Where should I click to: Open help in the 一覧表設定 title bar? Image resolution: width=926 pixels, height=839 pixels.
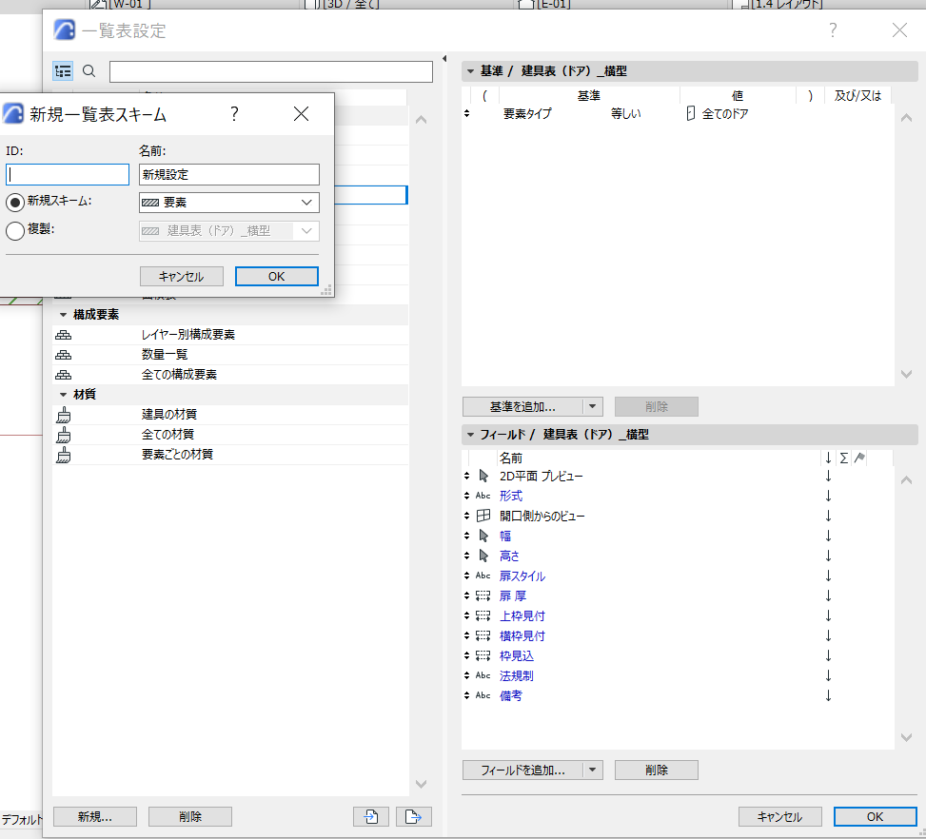[x=833, y=30]
